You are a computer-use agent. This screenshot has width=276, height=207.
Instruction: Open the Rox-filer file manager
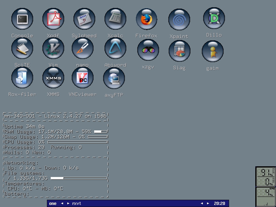tap(22, 78)
